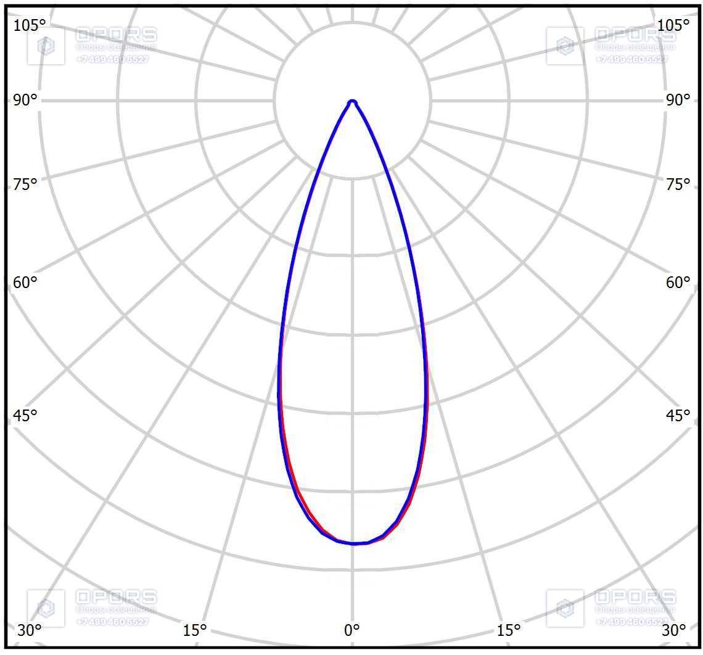Image resolution: width=703 pixels, height=655 pixels.
Task: Click the bottom-right OPORS watermark logo icon
Action: coord(565,608)
